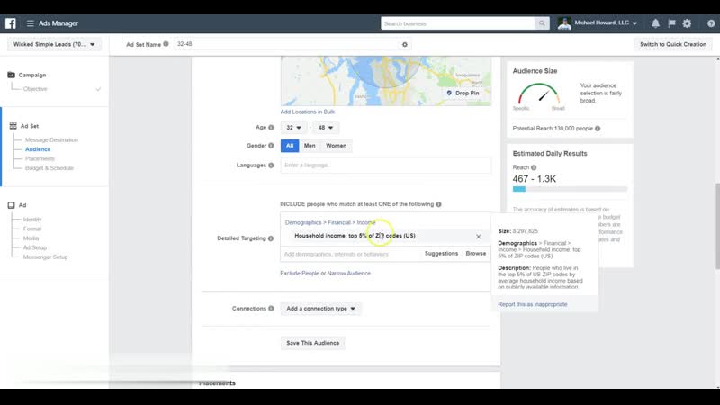Open Browse for detailed targeting
The width and height of the screenshot is (720, 405).
coord(476,254)
